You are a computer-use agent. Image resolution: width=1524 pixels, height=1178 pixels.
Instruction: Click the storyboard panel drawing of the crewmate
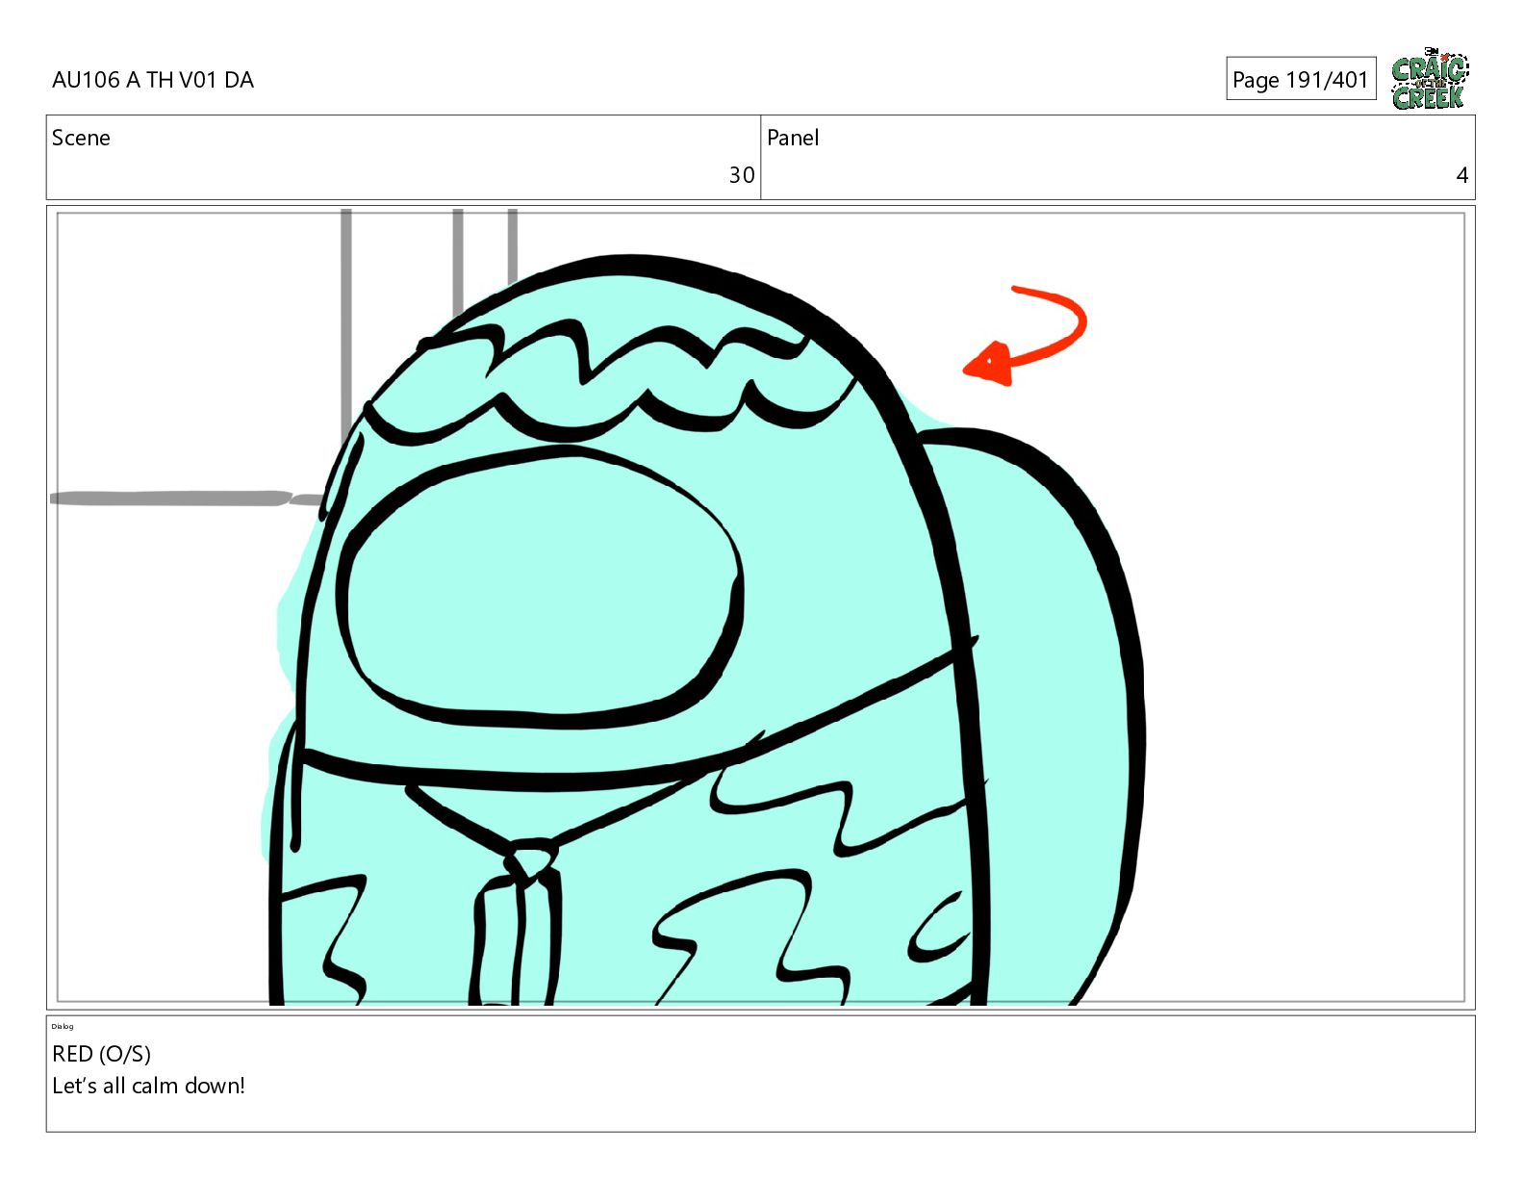[x=761, y=607]
